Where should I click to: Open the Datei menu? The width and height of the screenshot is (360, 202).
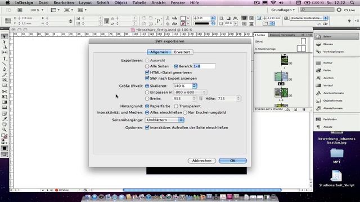(x=43, y=3)
